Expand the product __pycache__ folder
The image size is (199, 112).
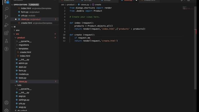[x=17, y=41]
